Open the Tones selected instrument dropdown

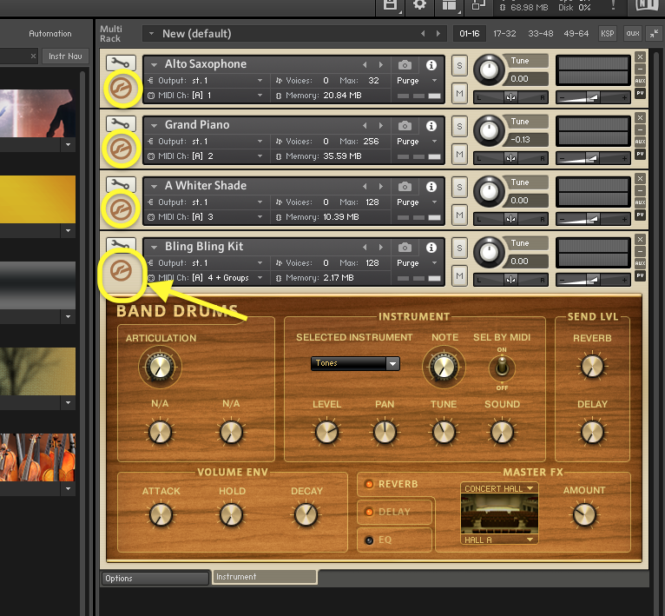click(x=355, y=363)
